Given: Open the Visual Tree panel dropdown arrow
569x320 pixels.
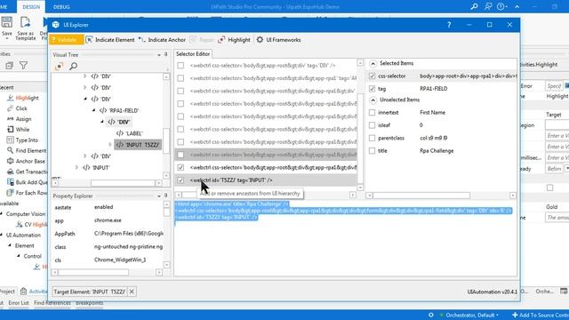Looking at the screenshot, I should tap(159, 55).
